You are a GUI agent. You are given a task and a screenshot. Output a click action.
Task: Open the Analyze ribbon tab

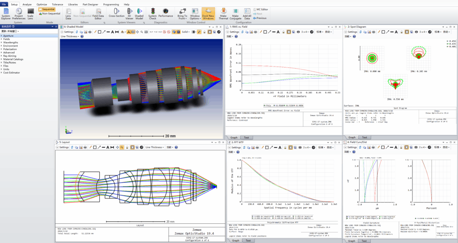27,4
